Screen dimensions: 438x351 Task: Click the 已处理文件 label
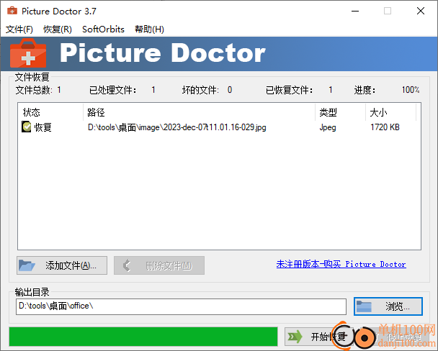point(113,90)
